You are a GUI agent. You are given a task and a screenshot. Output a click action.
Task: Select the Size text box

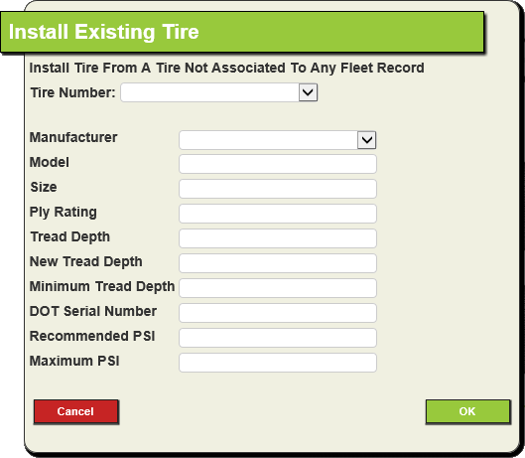coord(278,189)
